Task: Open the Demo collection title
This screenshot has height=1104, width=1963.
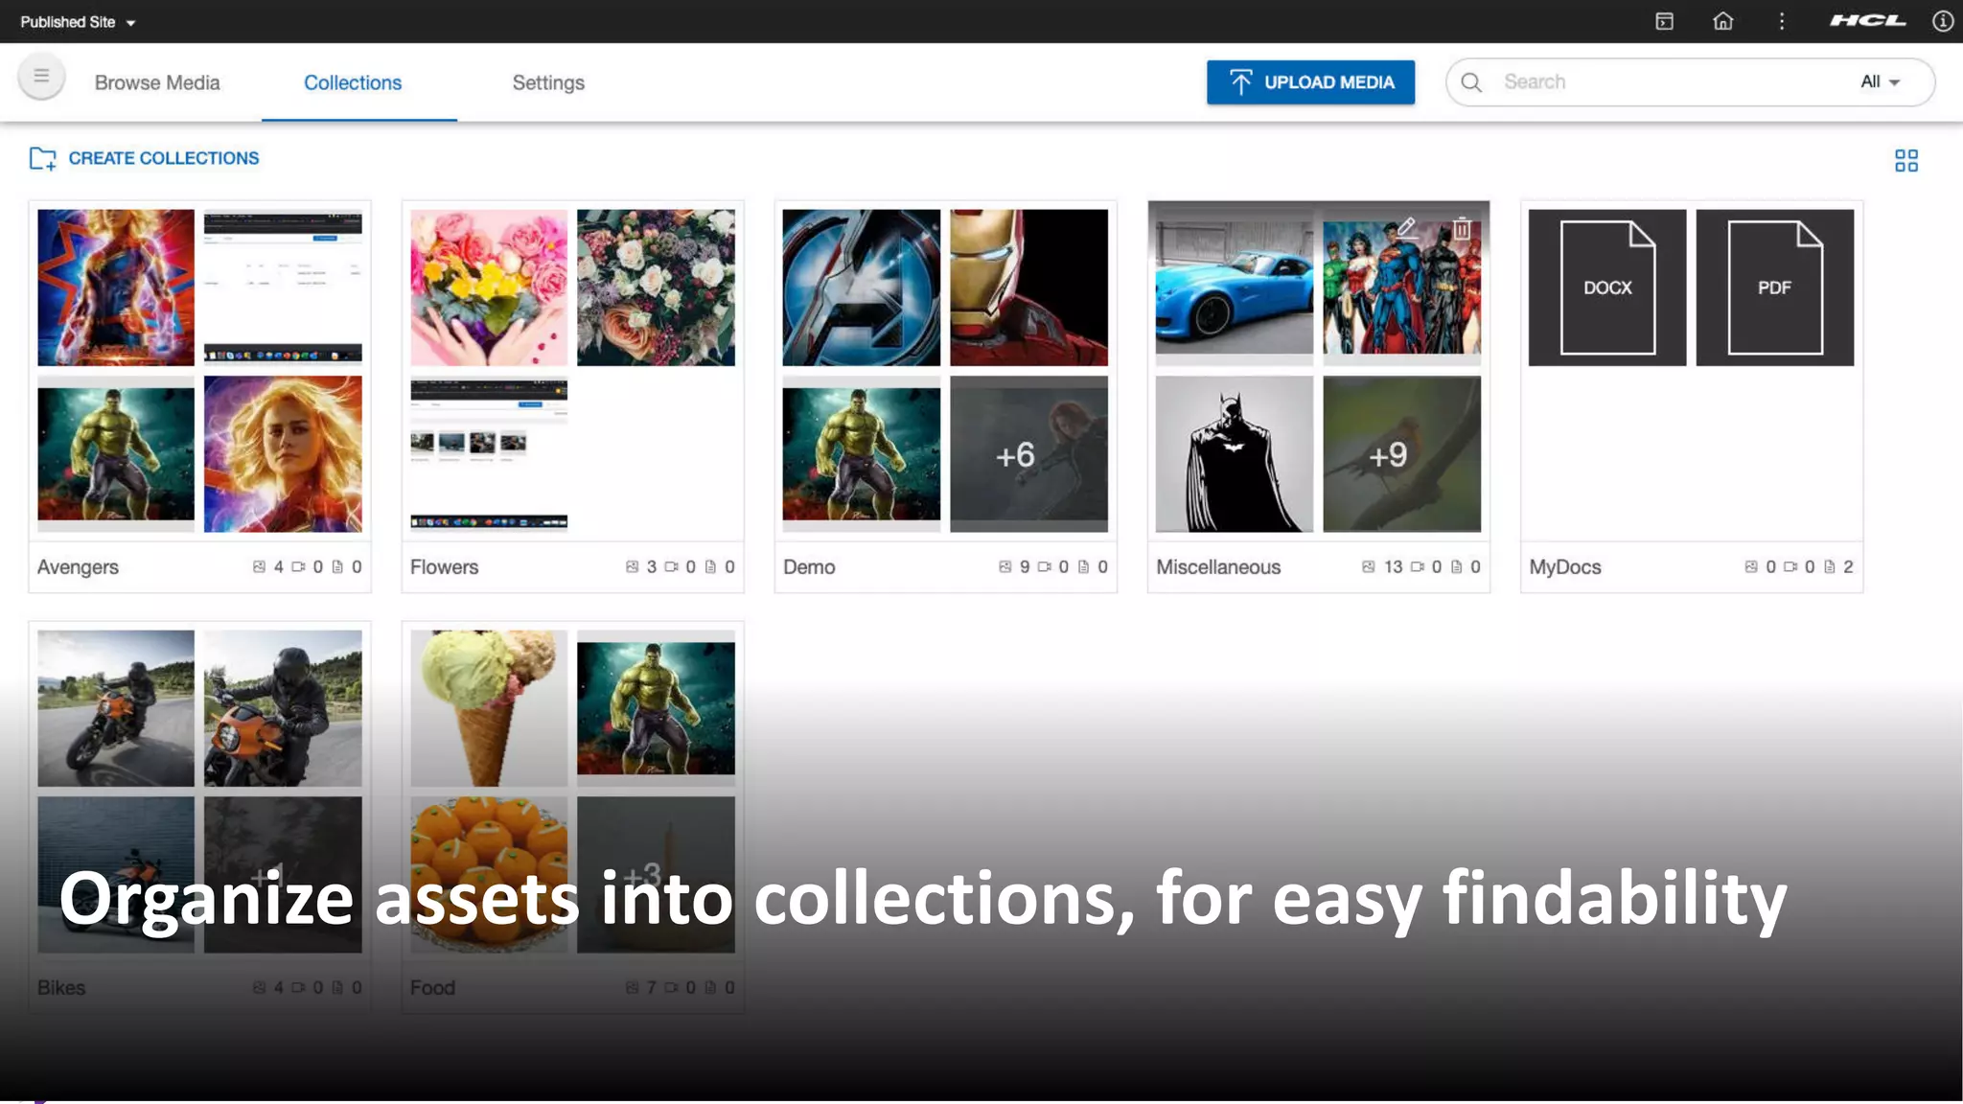Action: (809, 567)
